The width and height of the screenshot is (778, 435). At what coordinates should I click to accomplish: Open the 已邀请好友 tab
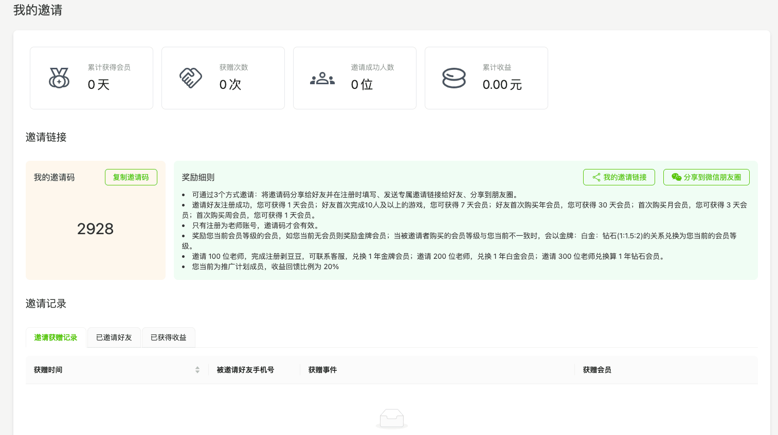pos(114,337)
